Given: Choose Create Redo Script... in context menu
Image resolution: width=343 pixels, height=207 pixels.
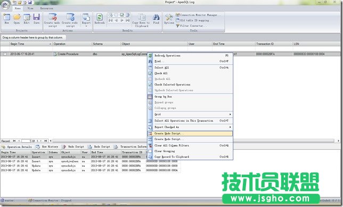Looking at the screenshot, I should (190, 139).
